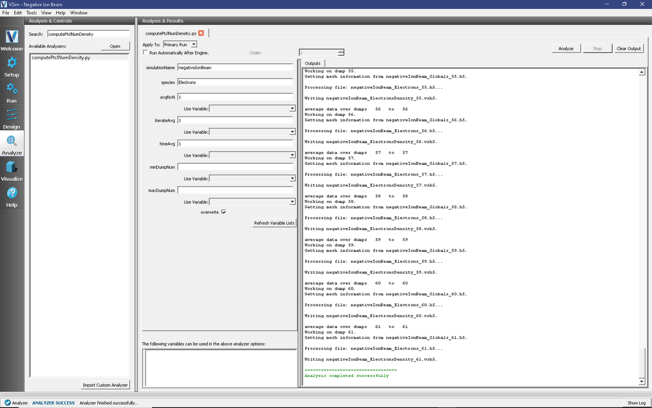Toggle the overwrite checkbox
This screenshot has height=408, width=652.
point(223,212)
